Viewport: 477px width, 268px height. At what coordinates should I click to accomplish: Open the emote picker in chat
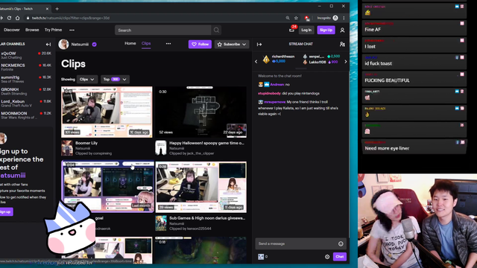341,243
